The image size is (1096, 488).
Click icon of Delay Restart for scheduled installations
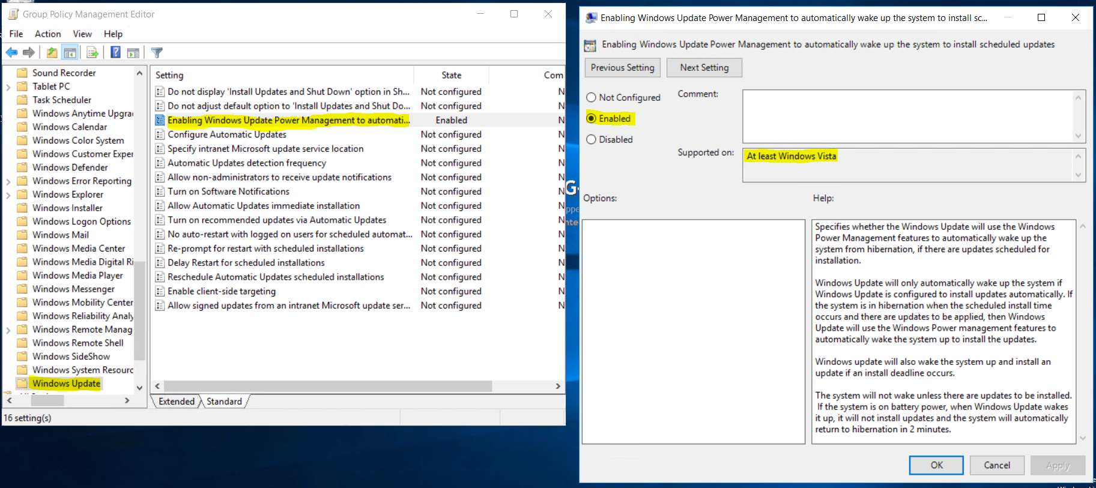(x=160, y=263)
